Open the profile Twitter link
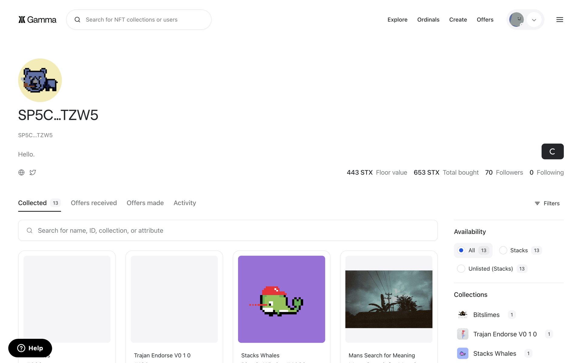 [x=33, y=172]
